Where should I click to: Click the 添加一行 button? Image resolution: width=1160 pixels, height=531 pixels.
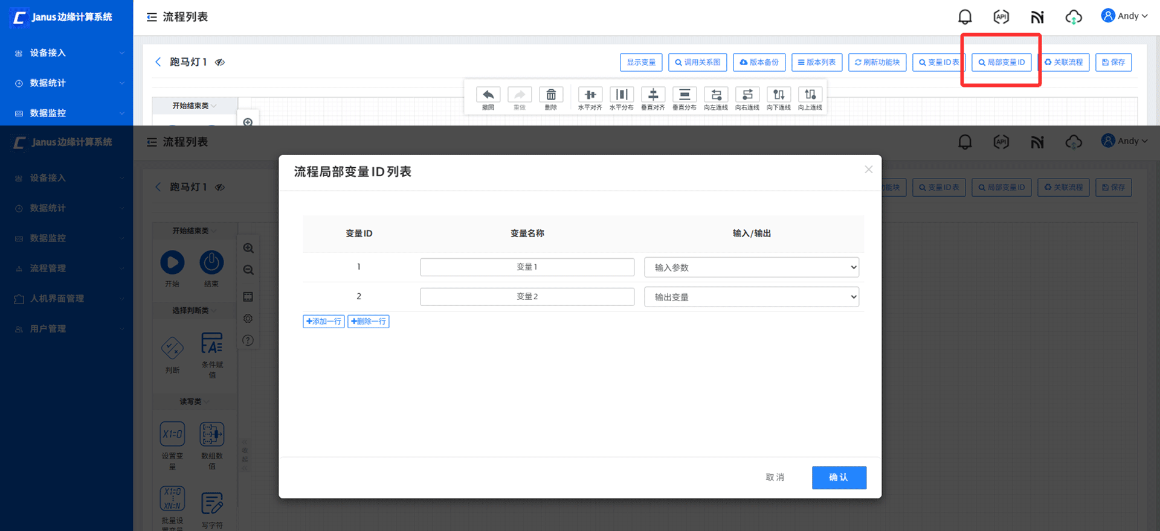(323, 322)
